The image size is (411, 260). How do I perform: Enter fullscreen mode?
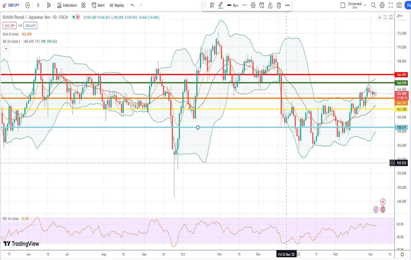point(391,5)
